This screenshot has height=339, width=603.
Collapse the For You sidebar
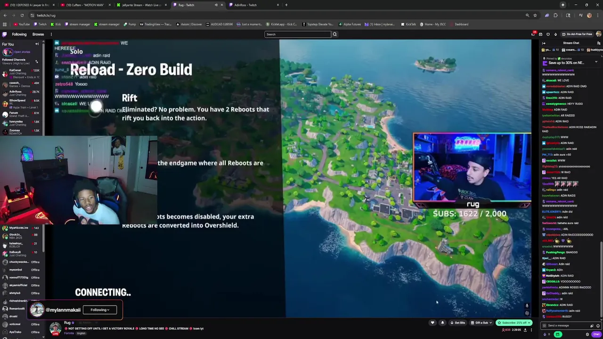click(x=37, y=44)
